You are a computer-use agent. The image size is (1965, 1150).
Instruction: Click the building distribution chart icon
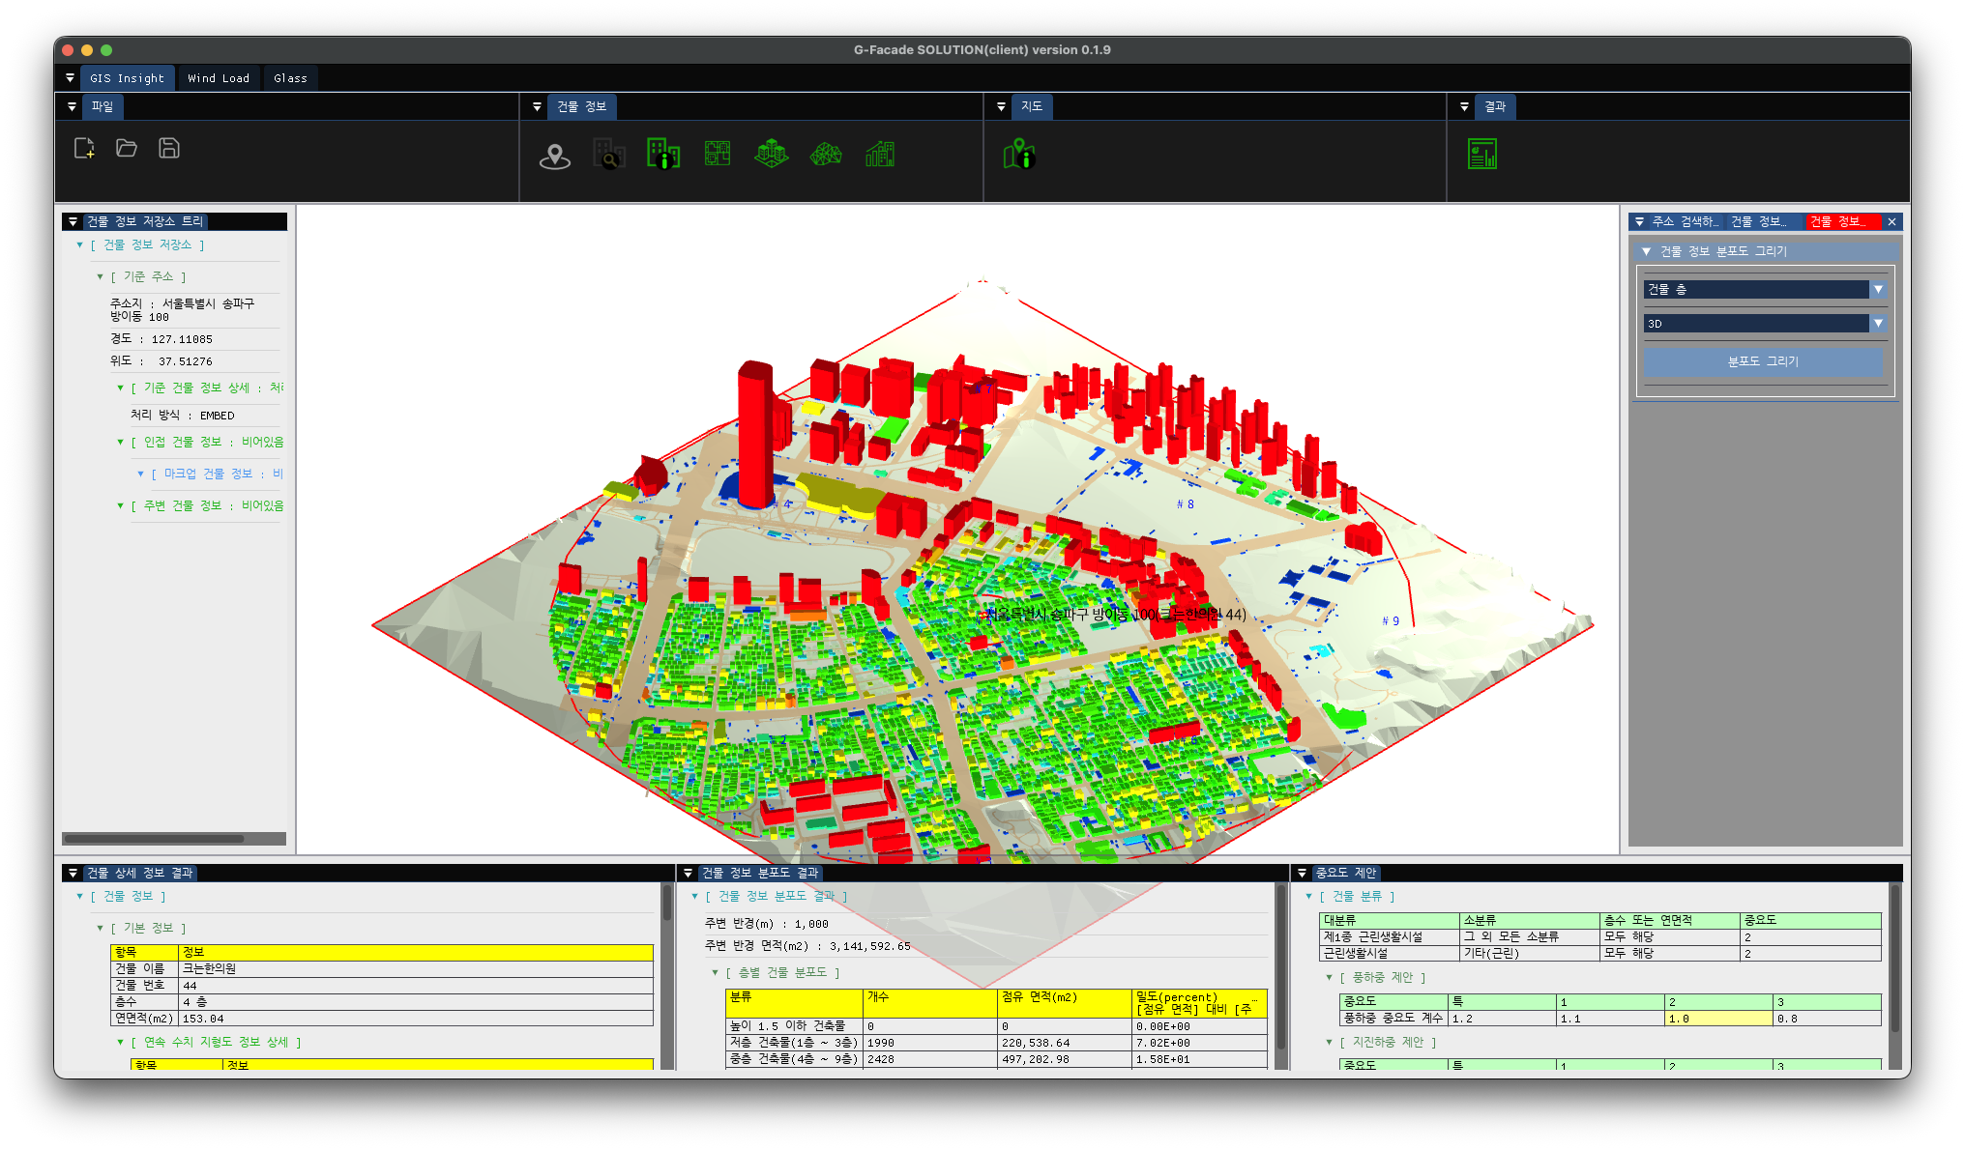click(x=880, y=154)
